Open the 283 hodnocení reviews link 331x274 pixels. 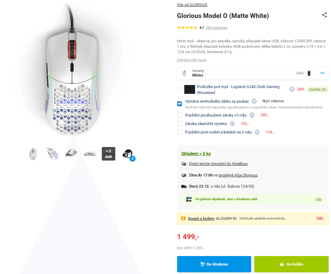[x=217, y=27]
